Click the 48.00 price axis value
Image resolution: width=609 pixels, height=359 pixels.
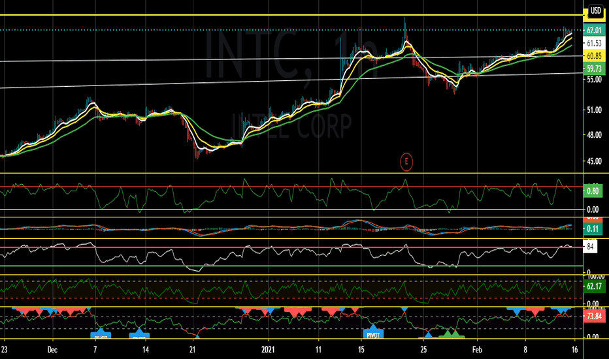click(x=594, y=135)
